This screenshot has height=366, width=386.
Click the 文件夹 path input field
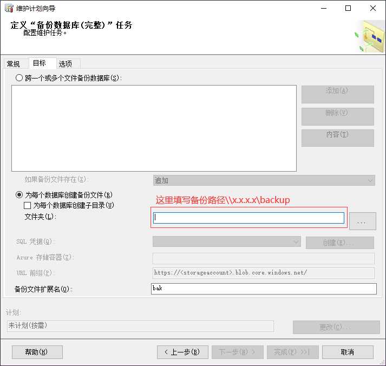pyautogui.click(x=248, y=218)
